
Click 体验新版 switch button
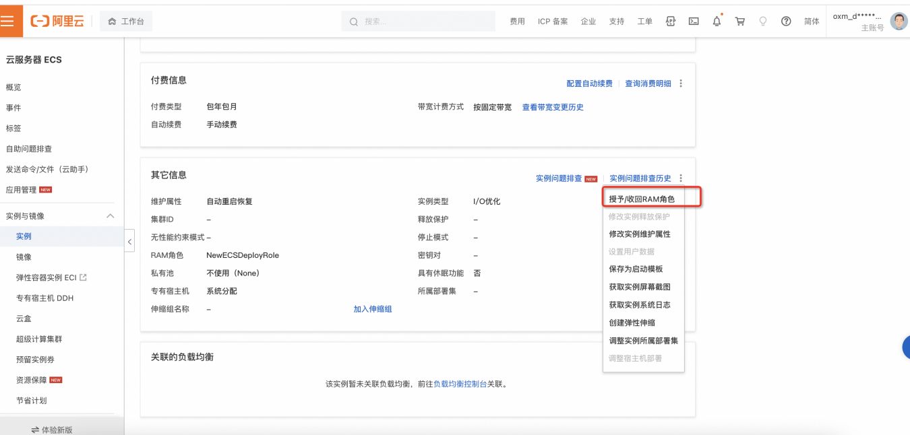pos(53,430)
